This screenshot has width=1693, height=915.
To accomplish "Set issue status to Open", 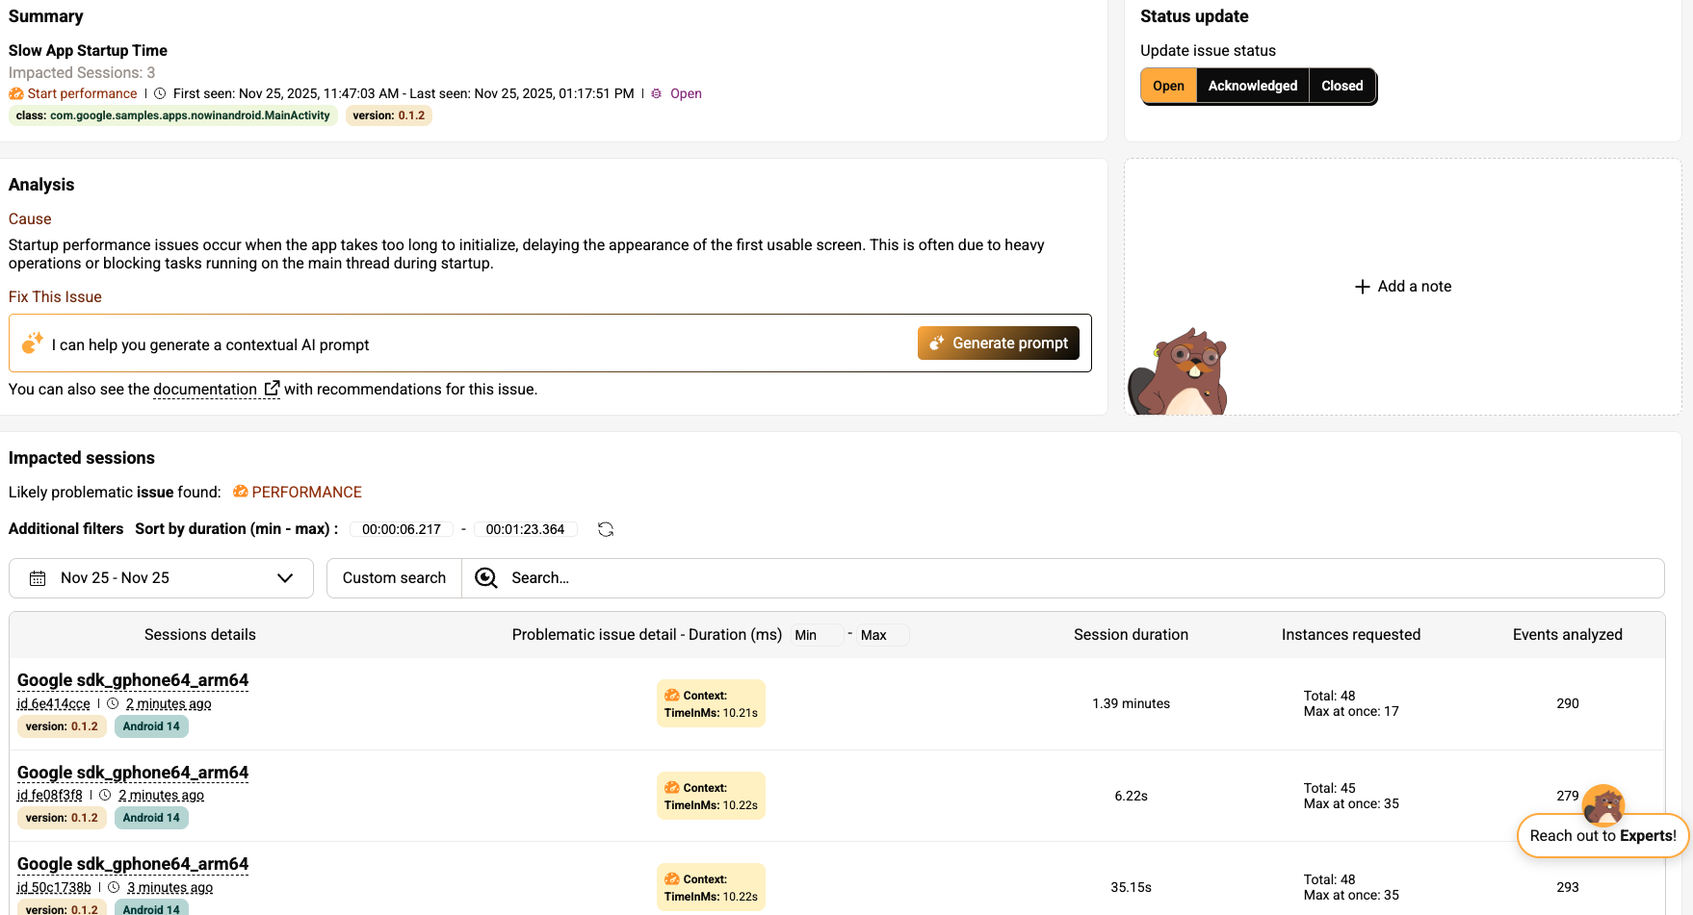I will 1168,86.
